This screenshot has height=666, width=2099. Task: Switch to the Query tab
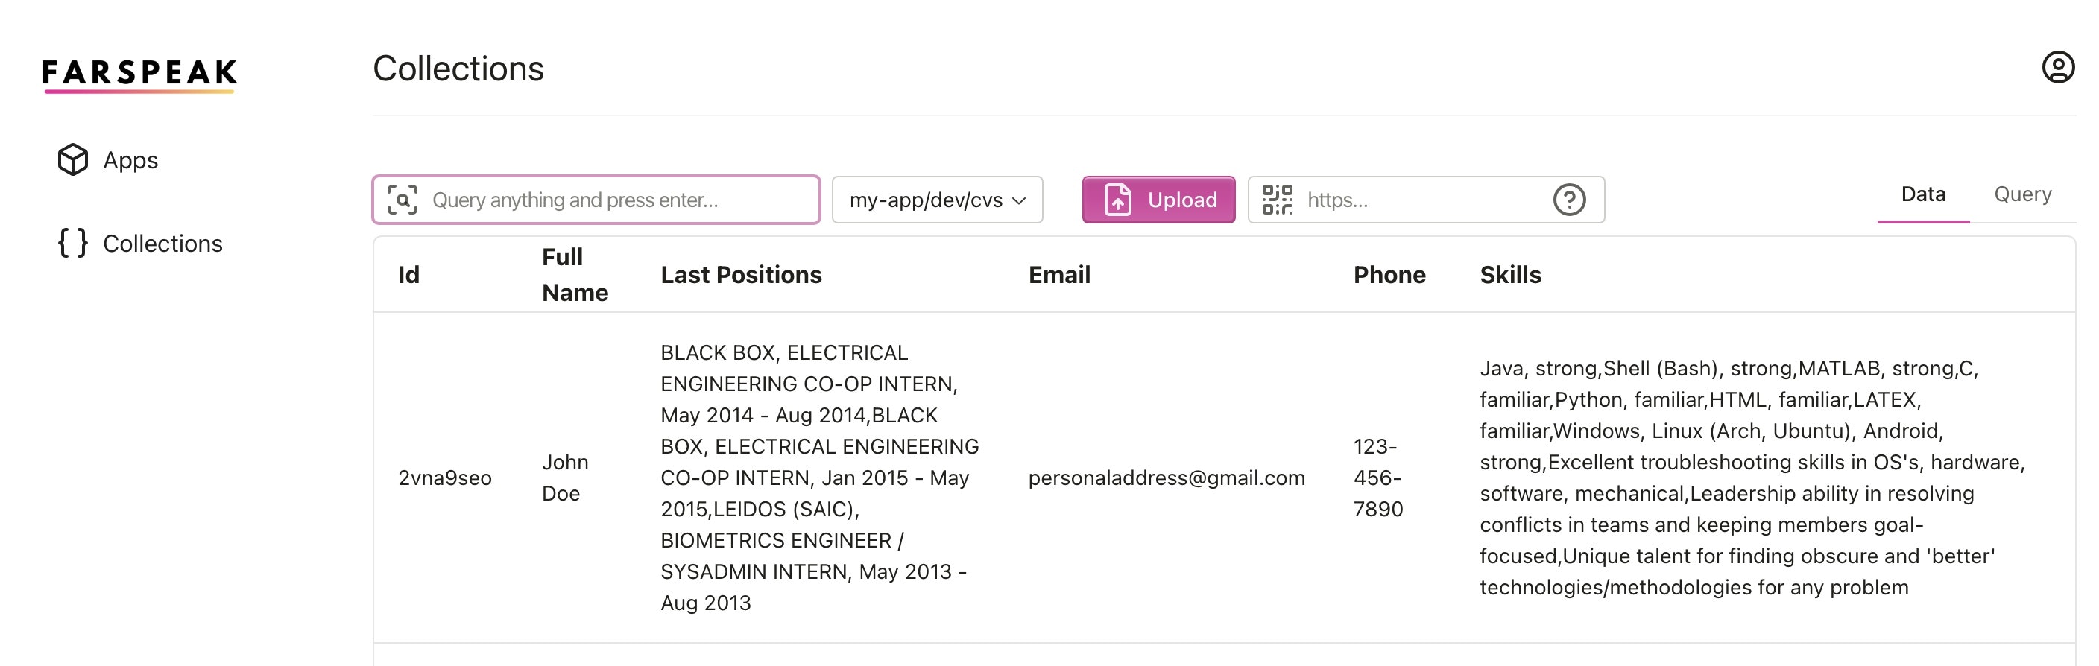tap(2021, 194)
